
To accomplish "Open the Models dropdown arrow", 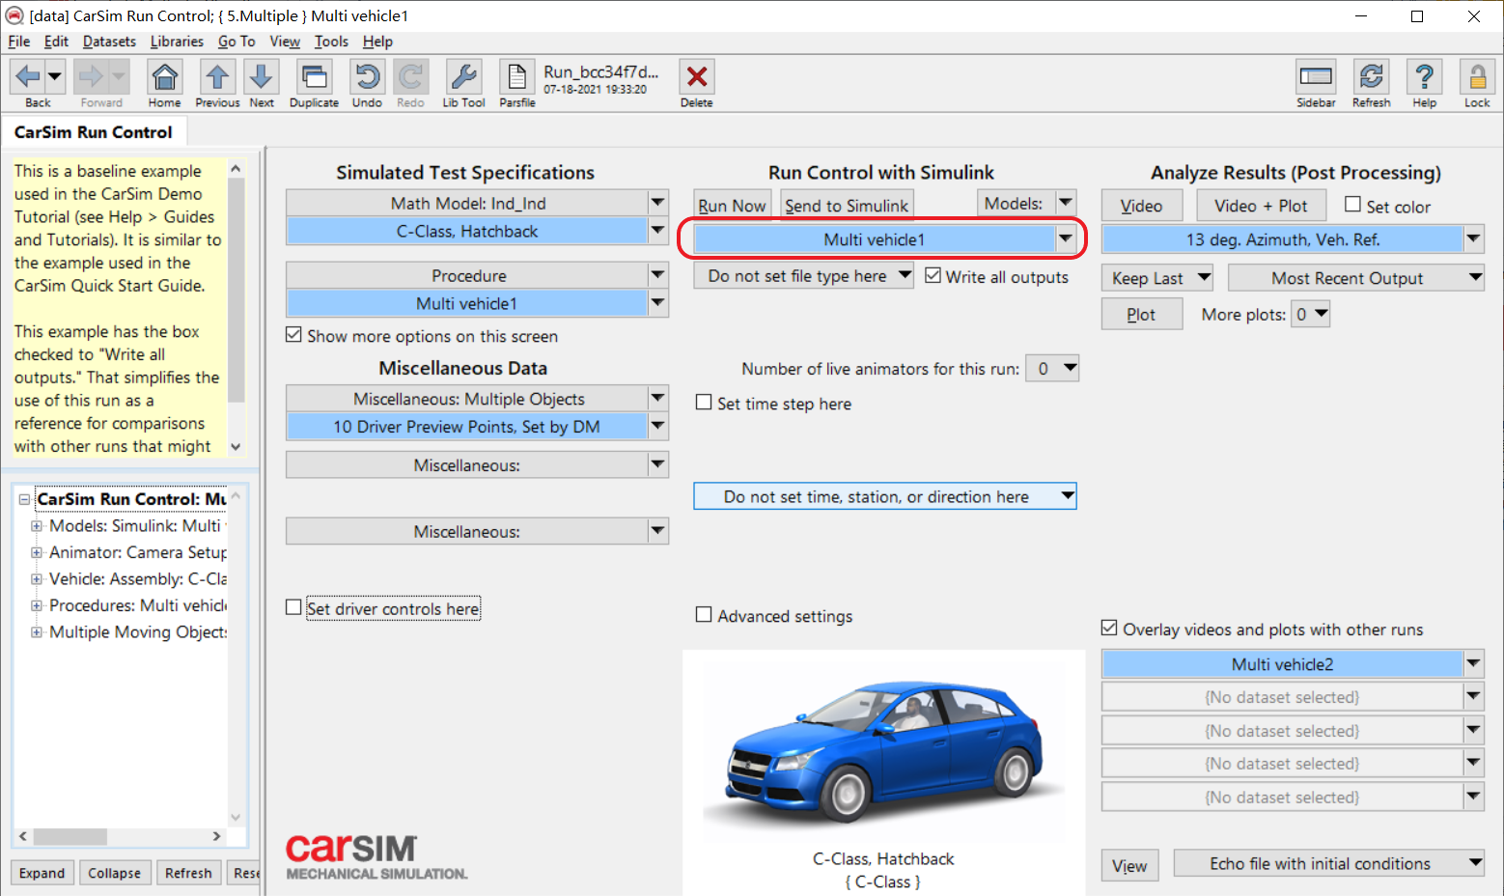I will point(1066,203).
